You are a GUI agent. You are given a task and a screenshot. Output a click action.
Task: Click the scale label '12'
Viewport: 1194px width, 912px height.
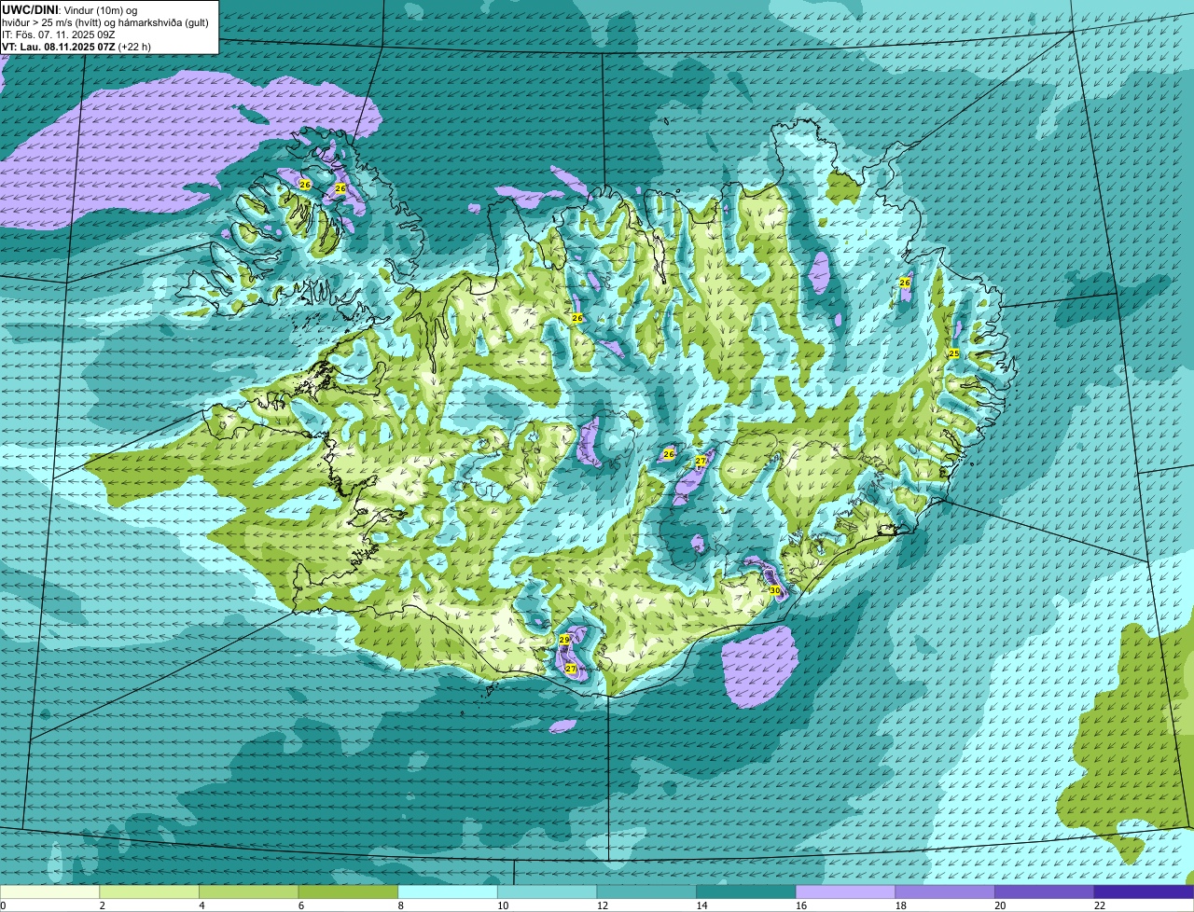pos(602,905)
